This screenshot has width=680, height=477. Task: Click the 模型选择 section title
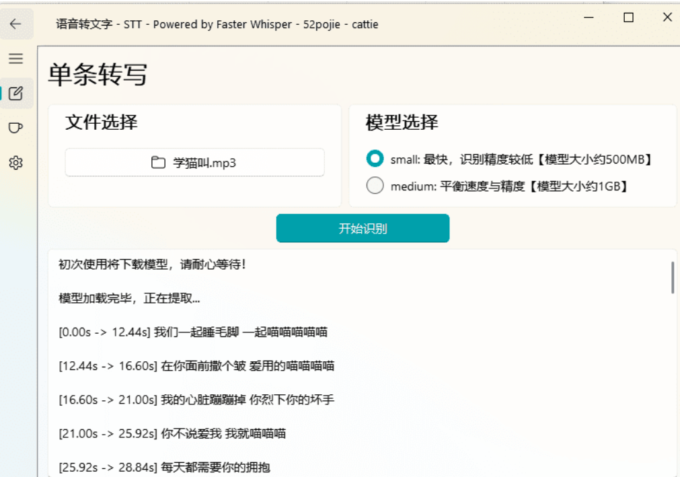point(402,122)
